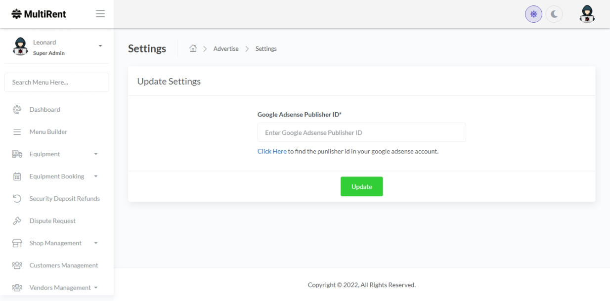Click the Dashboard palette icon in sidebar

[x=17, y=110]
